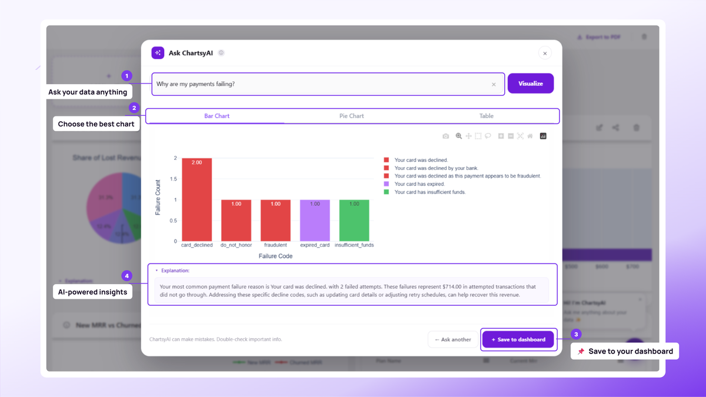Close the Ask ChartsyAI dialog
This screenshot has width=706, height=397.
tap(545, 54)
